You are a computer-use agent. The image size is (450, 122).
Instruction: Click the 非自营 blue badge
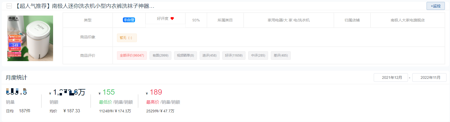pyautogui.click(x=129, y=20)
